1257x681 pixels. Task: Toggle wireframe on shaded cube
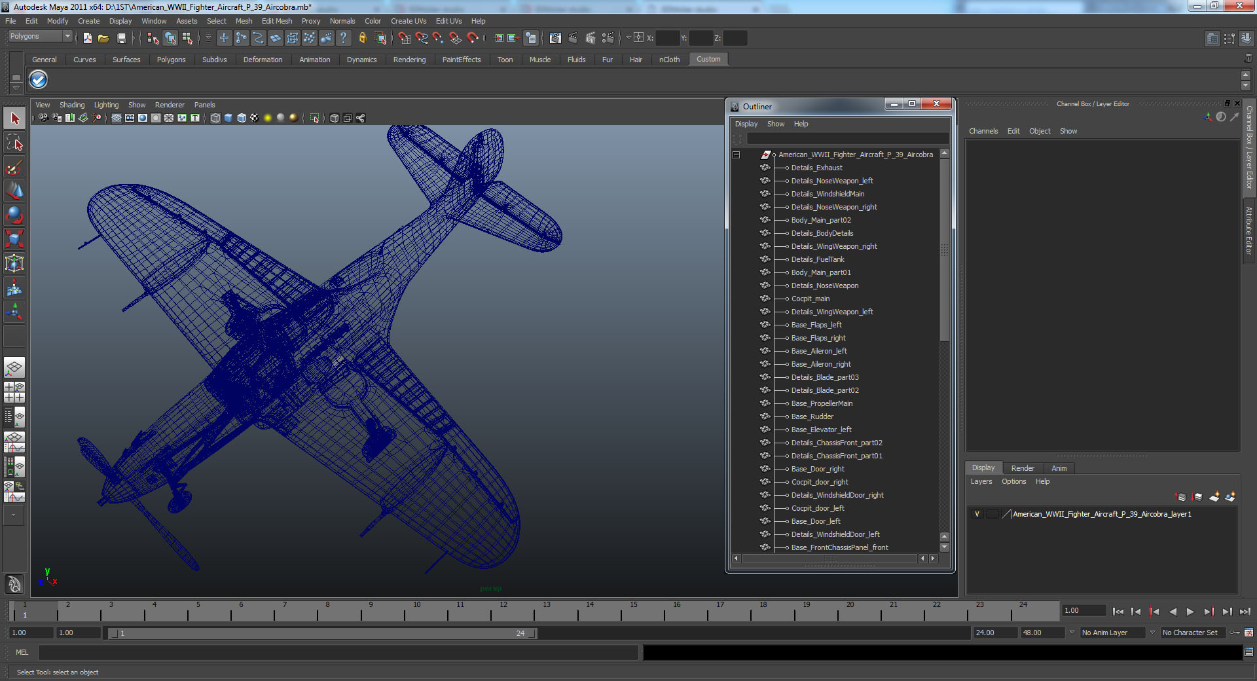(x=242, y=118)
